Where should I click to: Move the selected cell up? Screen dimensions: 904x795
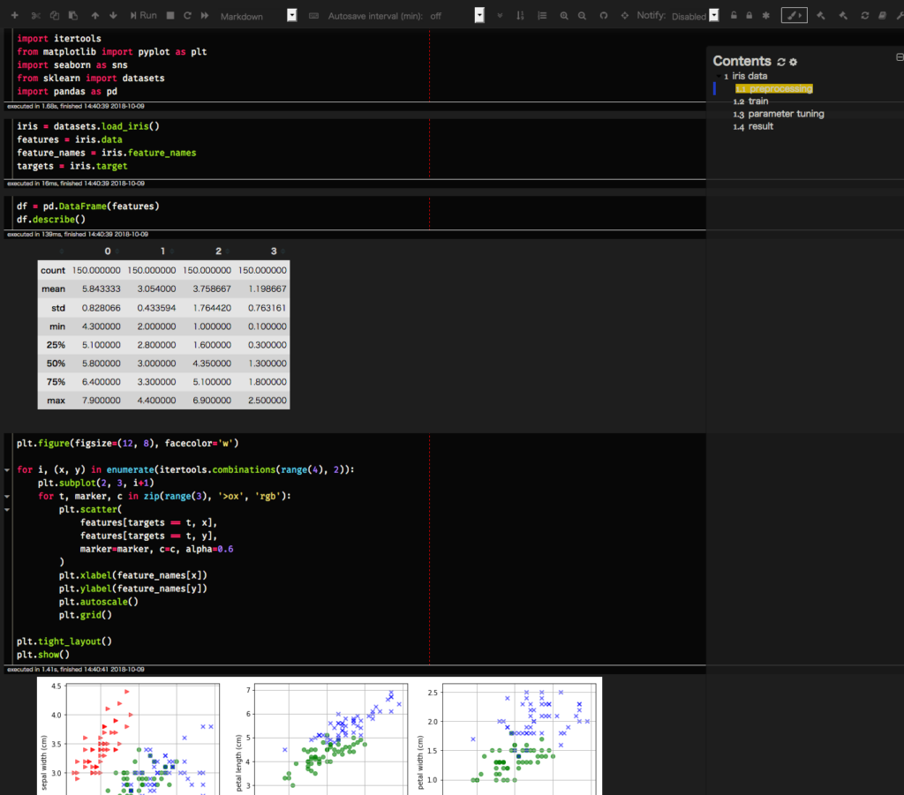click(x=95, y=16)
